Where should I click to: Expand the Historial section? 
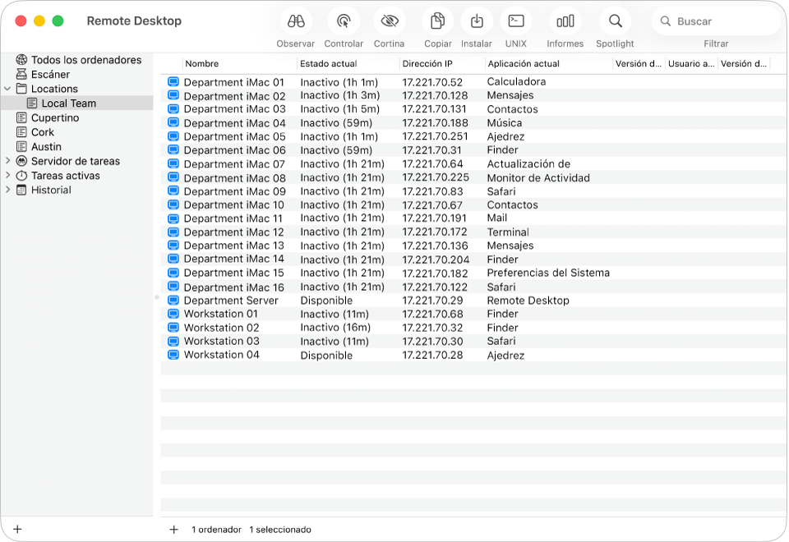9,190
